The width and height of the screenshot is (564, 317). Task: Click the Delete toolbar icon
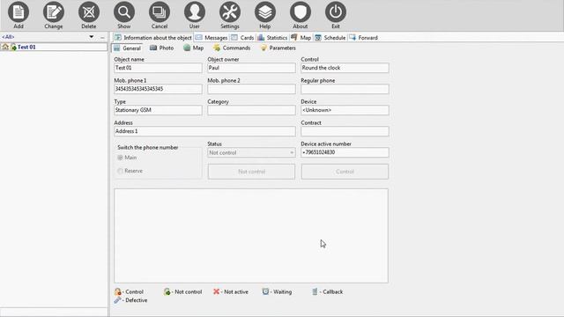coord(89,12)
